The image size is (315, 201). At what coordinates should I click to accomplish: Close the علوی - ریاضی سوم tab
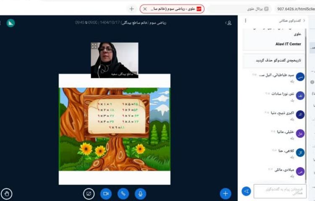pos(145,9)
